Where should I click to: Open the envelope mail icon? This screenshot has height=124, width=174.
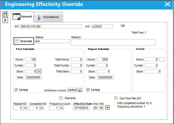[122, 25]
